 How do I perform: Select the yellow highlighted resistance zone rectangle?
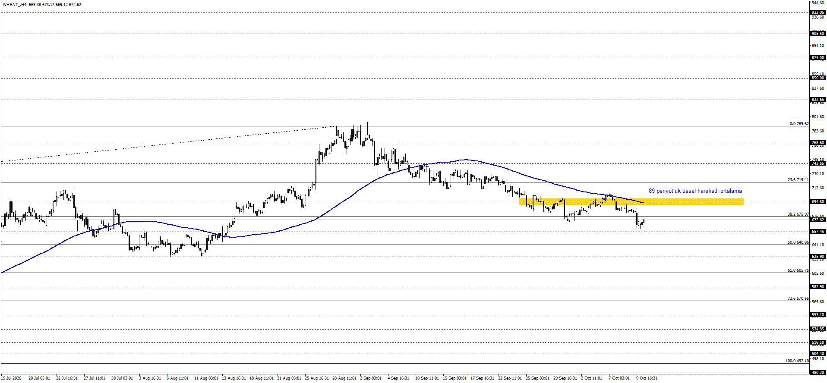(x=631, y=201)
